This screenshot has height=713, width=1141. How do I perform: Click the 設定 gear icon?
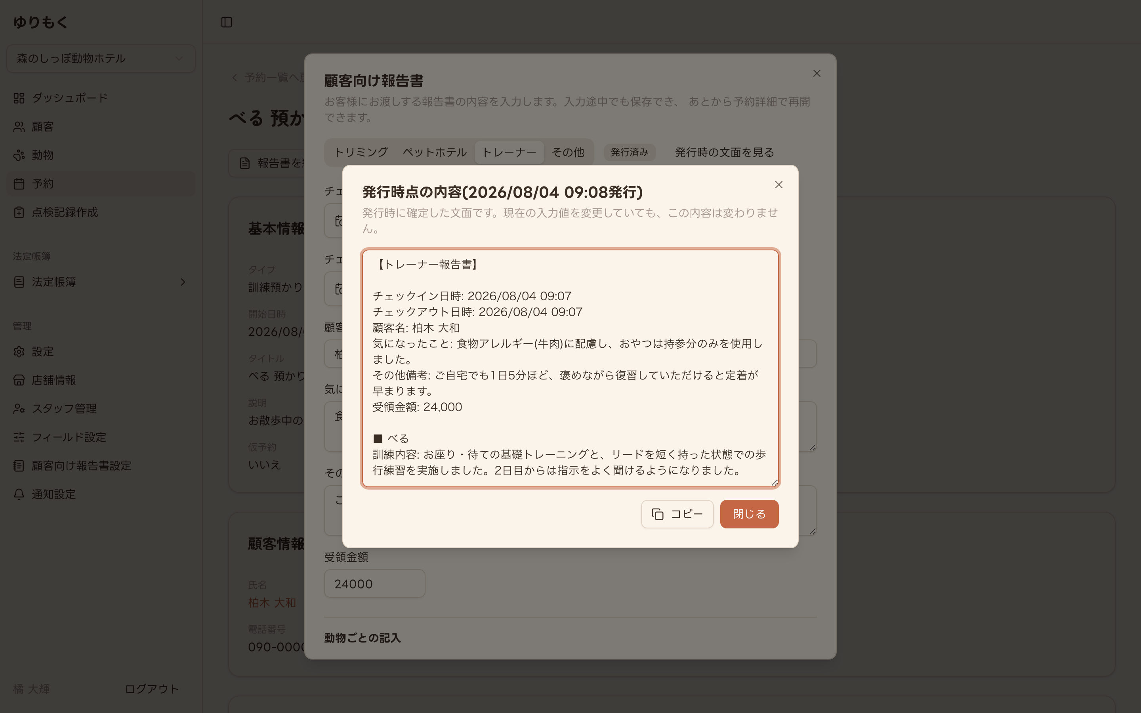[x=19, y=352]
